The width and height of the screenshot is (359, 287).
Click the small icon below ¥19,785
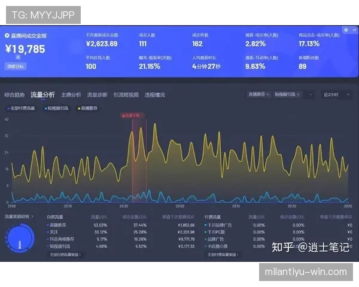18,57
